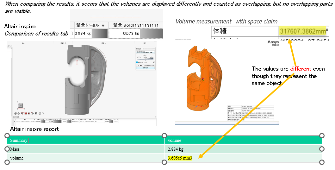Click the Ansys logo in SpaceClaim view

[x=273, y=42]
